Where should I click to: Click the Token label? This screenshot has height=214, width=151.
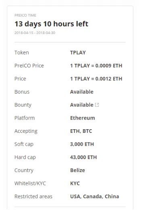point(22,52)
